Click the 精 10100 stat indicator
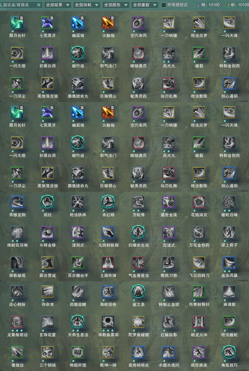Screen dimensions: 249x371 (208, 5)
